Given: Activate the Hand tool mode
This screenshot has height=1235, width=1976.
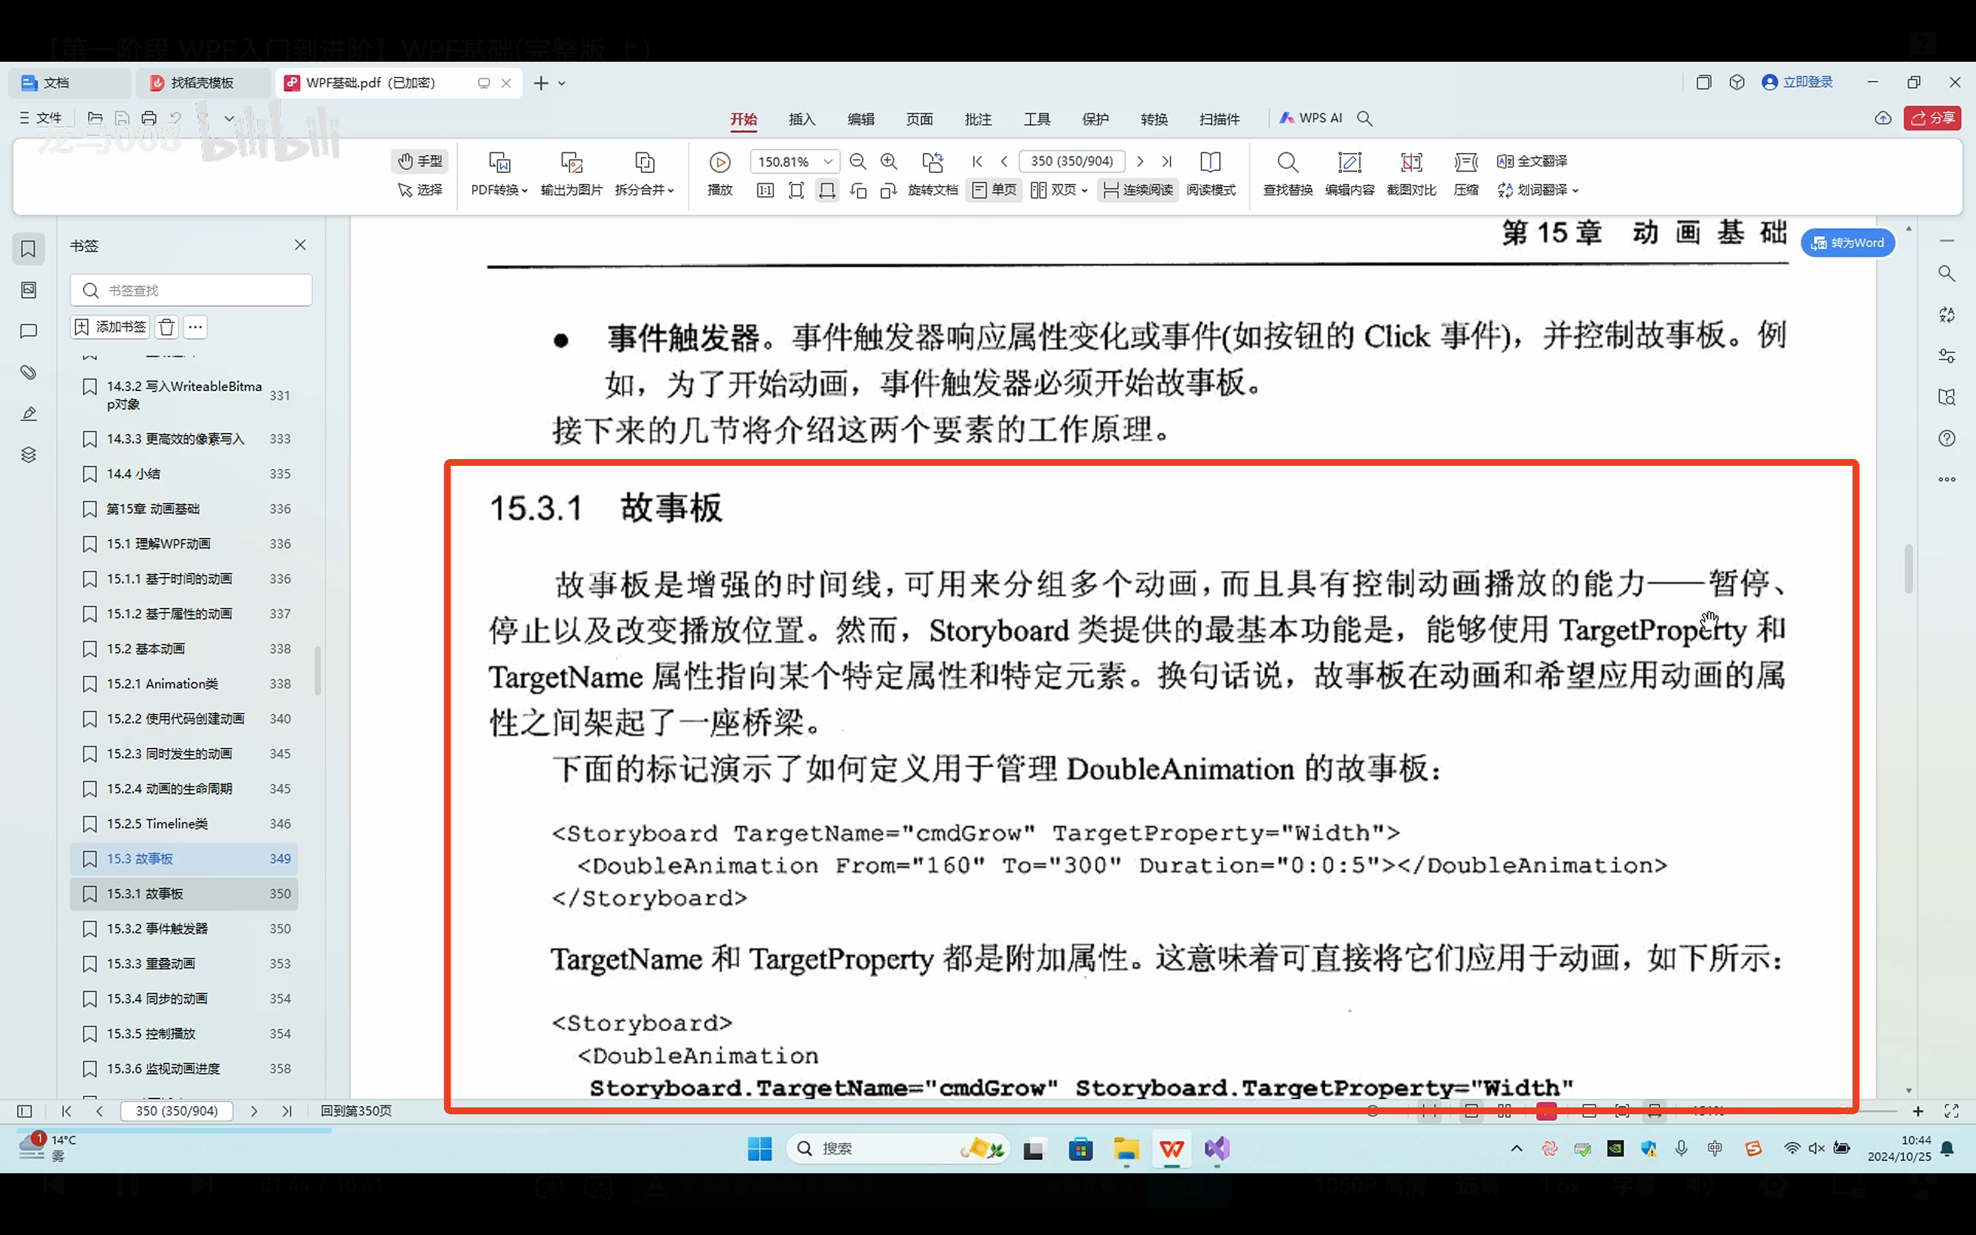Looking at the screenshot, I should (421, 162).
